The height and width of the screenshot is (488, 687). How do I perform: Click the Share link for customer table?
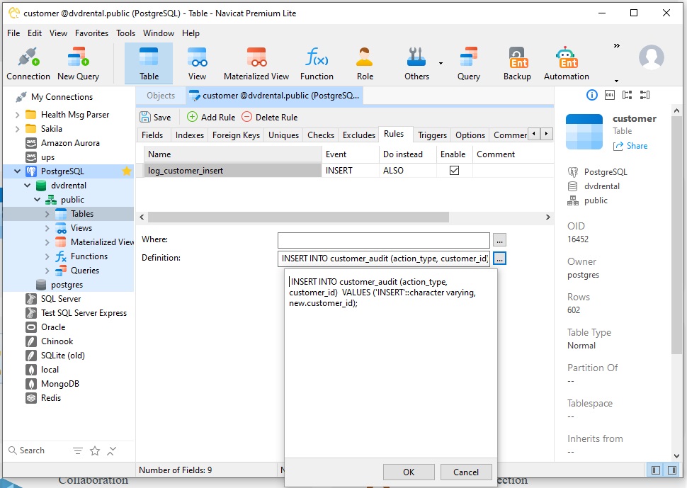tap(630, 146)
